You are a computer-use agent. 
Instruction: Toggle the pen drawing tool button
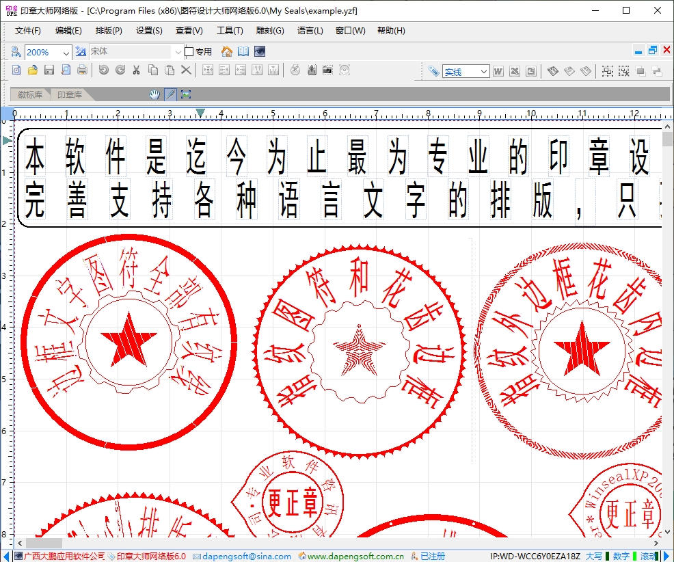(170, 94)
